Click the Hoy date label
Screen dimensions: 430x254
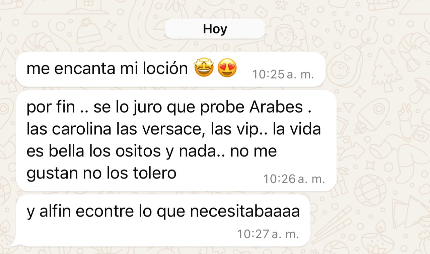click(x=215, y=29)
